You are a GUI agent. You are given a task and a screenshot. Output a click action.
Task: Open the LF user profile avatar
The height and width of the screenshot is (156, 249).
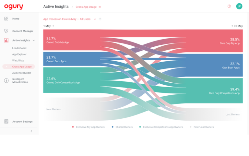(x=239, y=6)
